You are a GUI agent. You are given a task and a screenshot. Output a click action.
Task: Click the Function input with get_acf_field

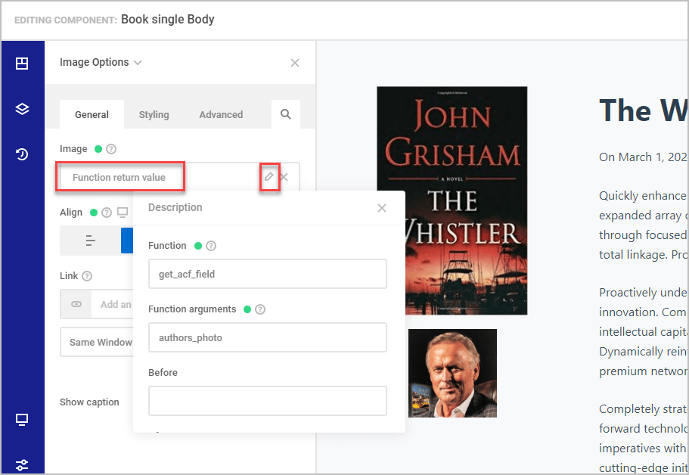267,274
